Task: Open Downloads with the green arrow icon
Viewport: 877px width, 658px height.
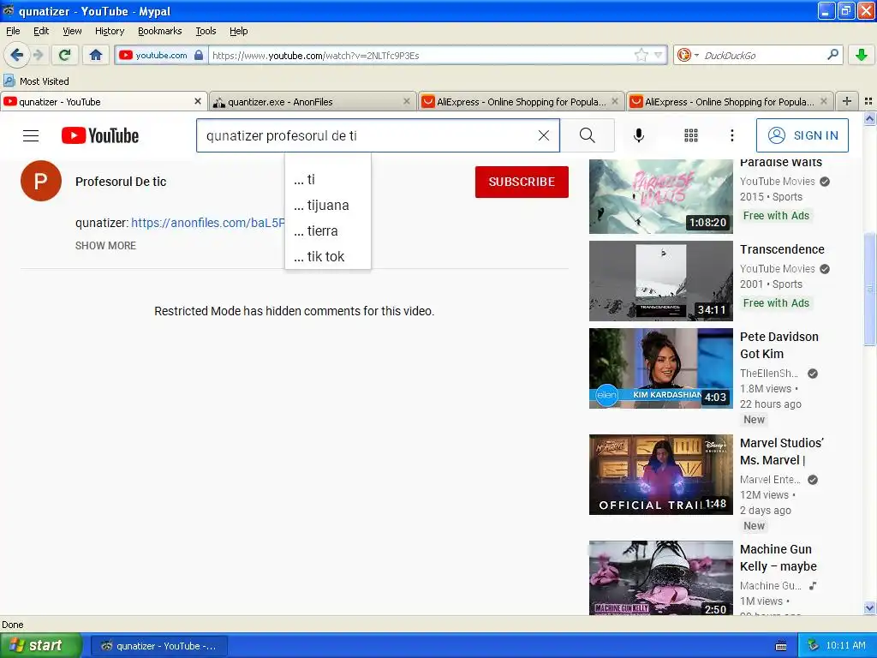Action: click(x=862, y=55)
